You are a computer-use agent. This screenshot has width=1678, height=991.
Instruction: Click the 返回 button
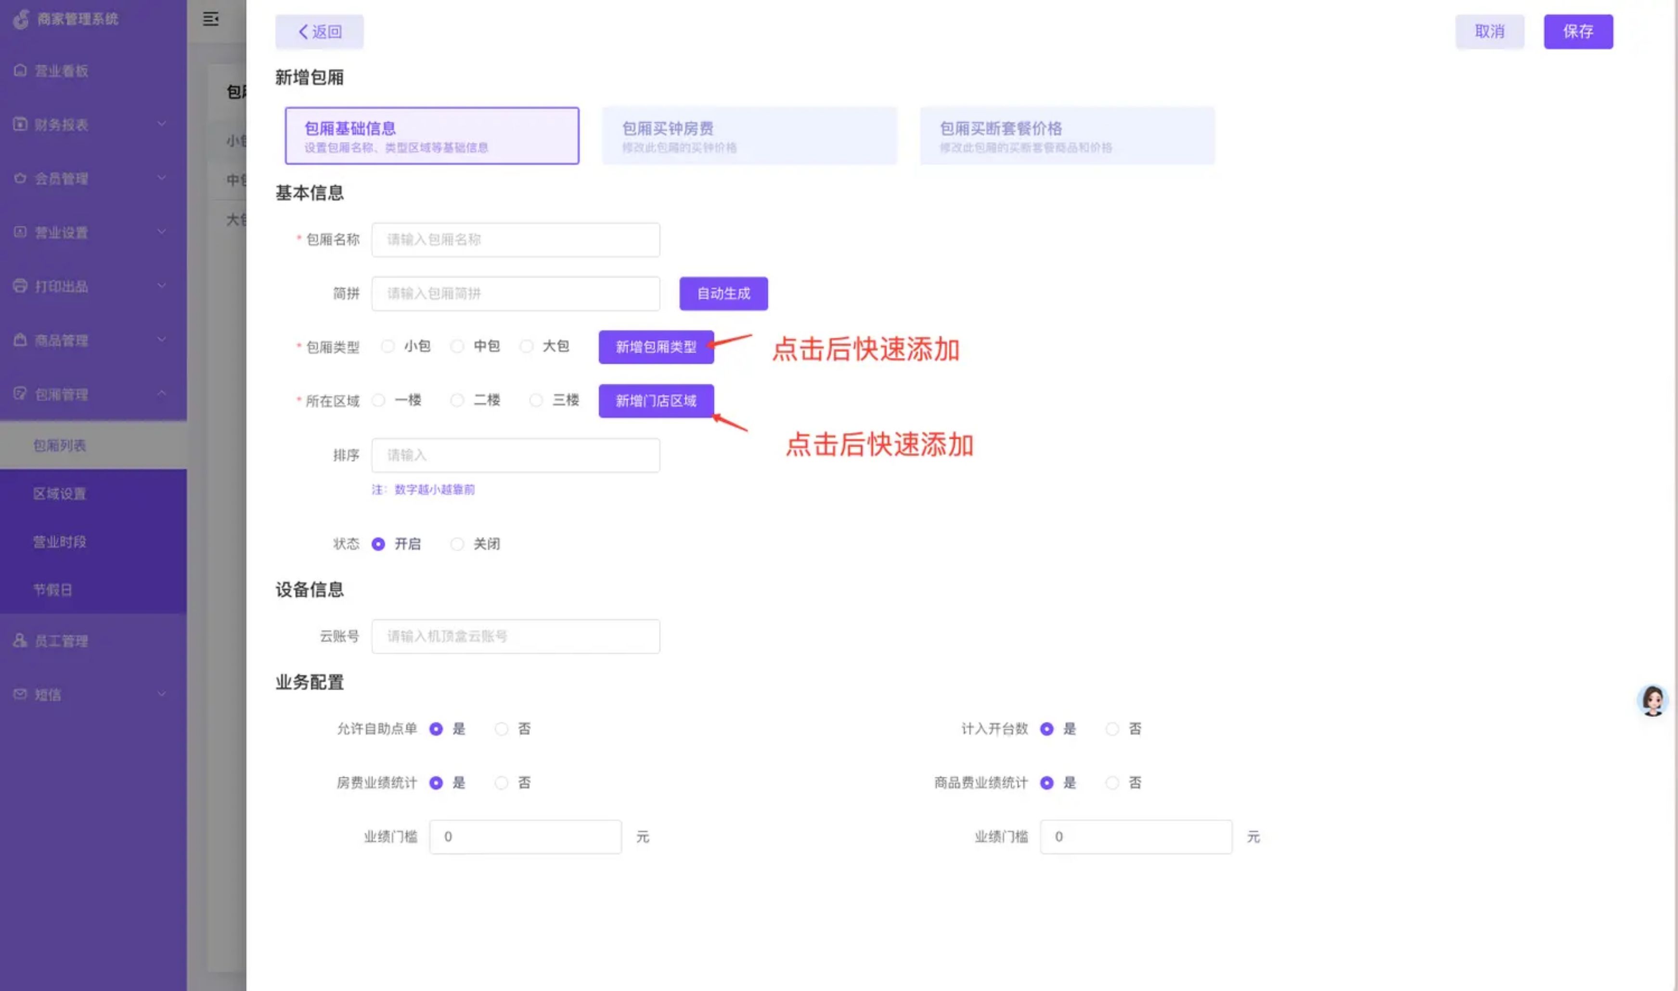[319, 31]
